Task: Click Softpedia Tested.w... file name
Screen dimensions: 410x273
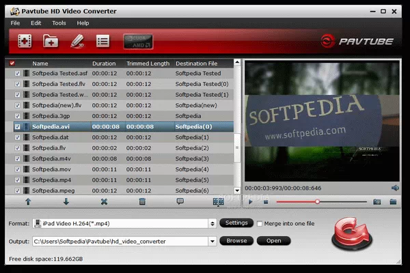Action: (x=60, y=95)
